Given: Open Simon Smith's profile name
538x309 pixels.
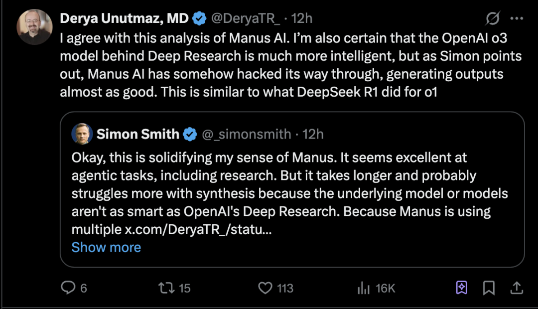Looking at the screenshot, I should click(138, 134).
